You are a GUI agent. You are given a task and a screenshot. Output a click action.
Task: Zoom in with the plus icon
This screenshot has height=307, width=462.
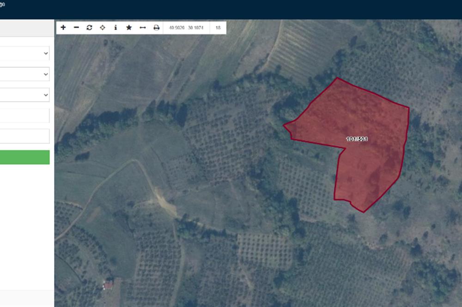(x=63, y=28)
